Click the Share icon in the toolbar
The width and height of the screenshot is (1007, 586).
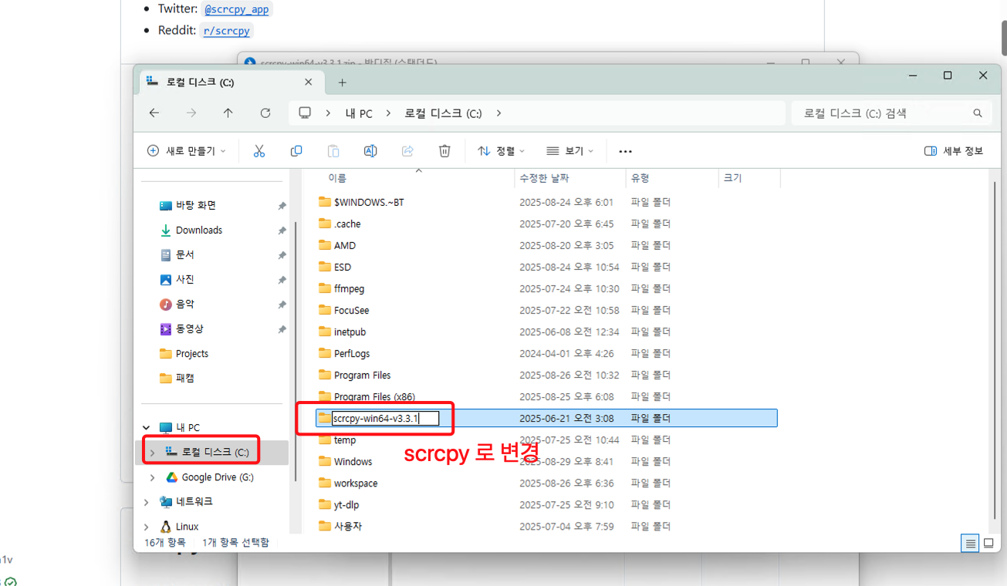point(407,151)
